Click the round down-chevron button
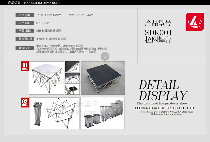This screenshot has width=210, height=142. pos(105,56)
